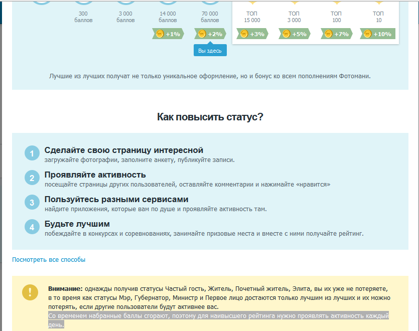The height and width of the screenshot is (331, 419).
Task: Click the "ТОП 15 000" label
Action: coord(252,17)
